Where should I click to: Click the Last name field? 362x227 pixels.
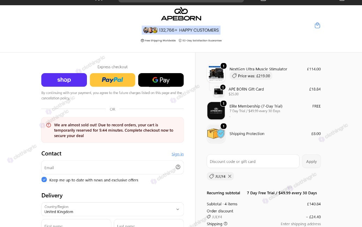click(149, 224)
